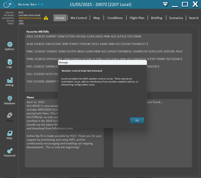Image resolution: width=201 pixels, height=178 pixels.
Task: Select the Home tab
Action: pyautogui.click(x=60, y=18)
